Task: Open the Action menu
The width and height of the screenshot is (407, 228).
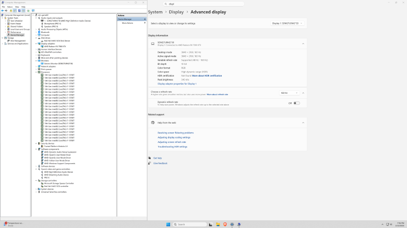Action: pyautogui.click(x=10, y=7)
